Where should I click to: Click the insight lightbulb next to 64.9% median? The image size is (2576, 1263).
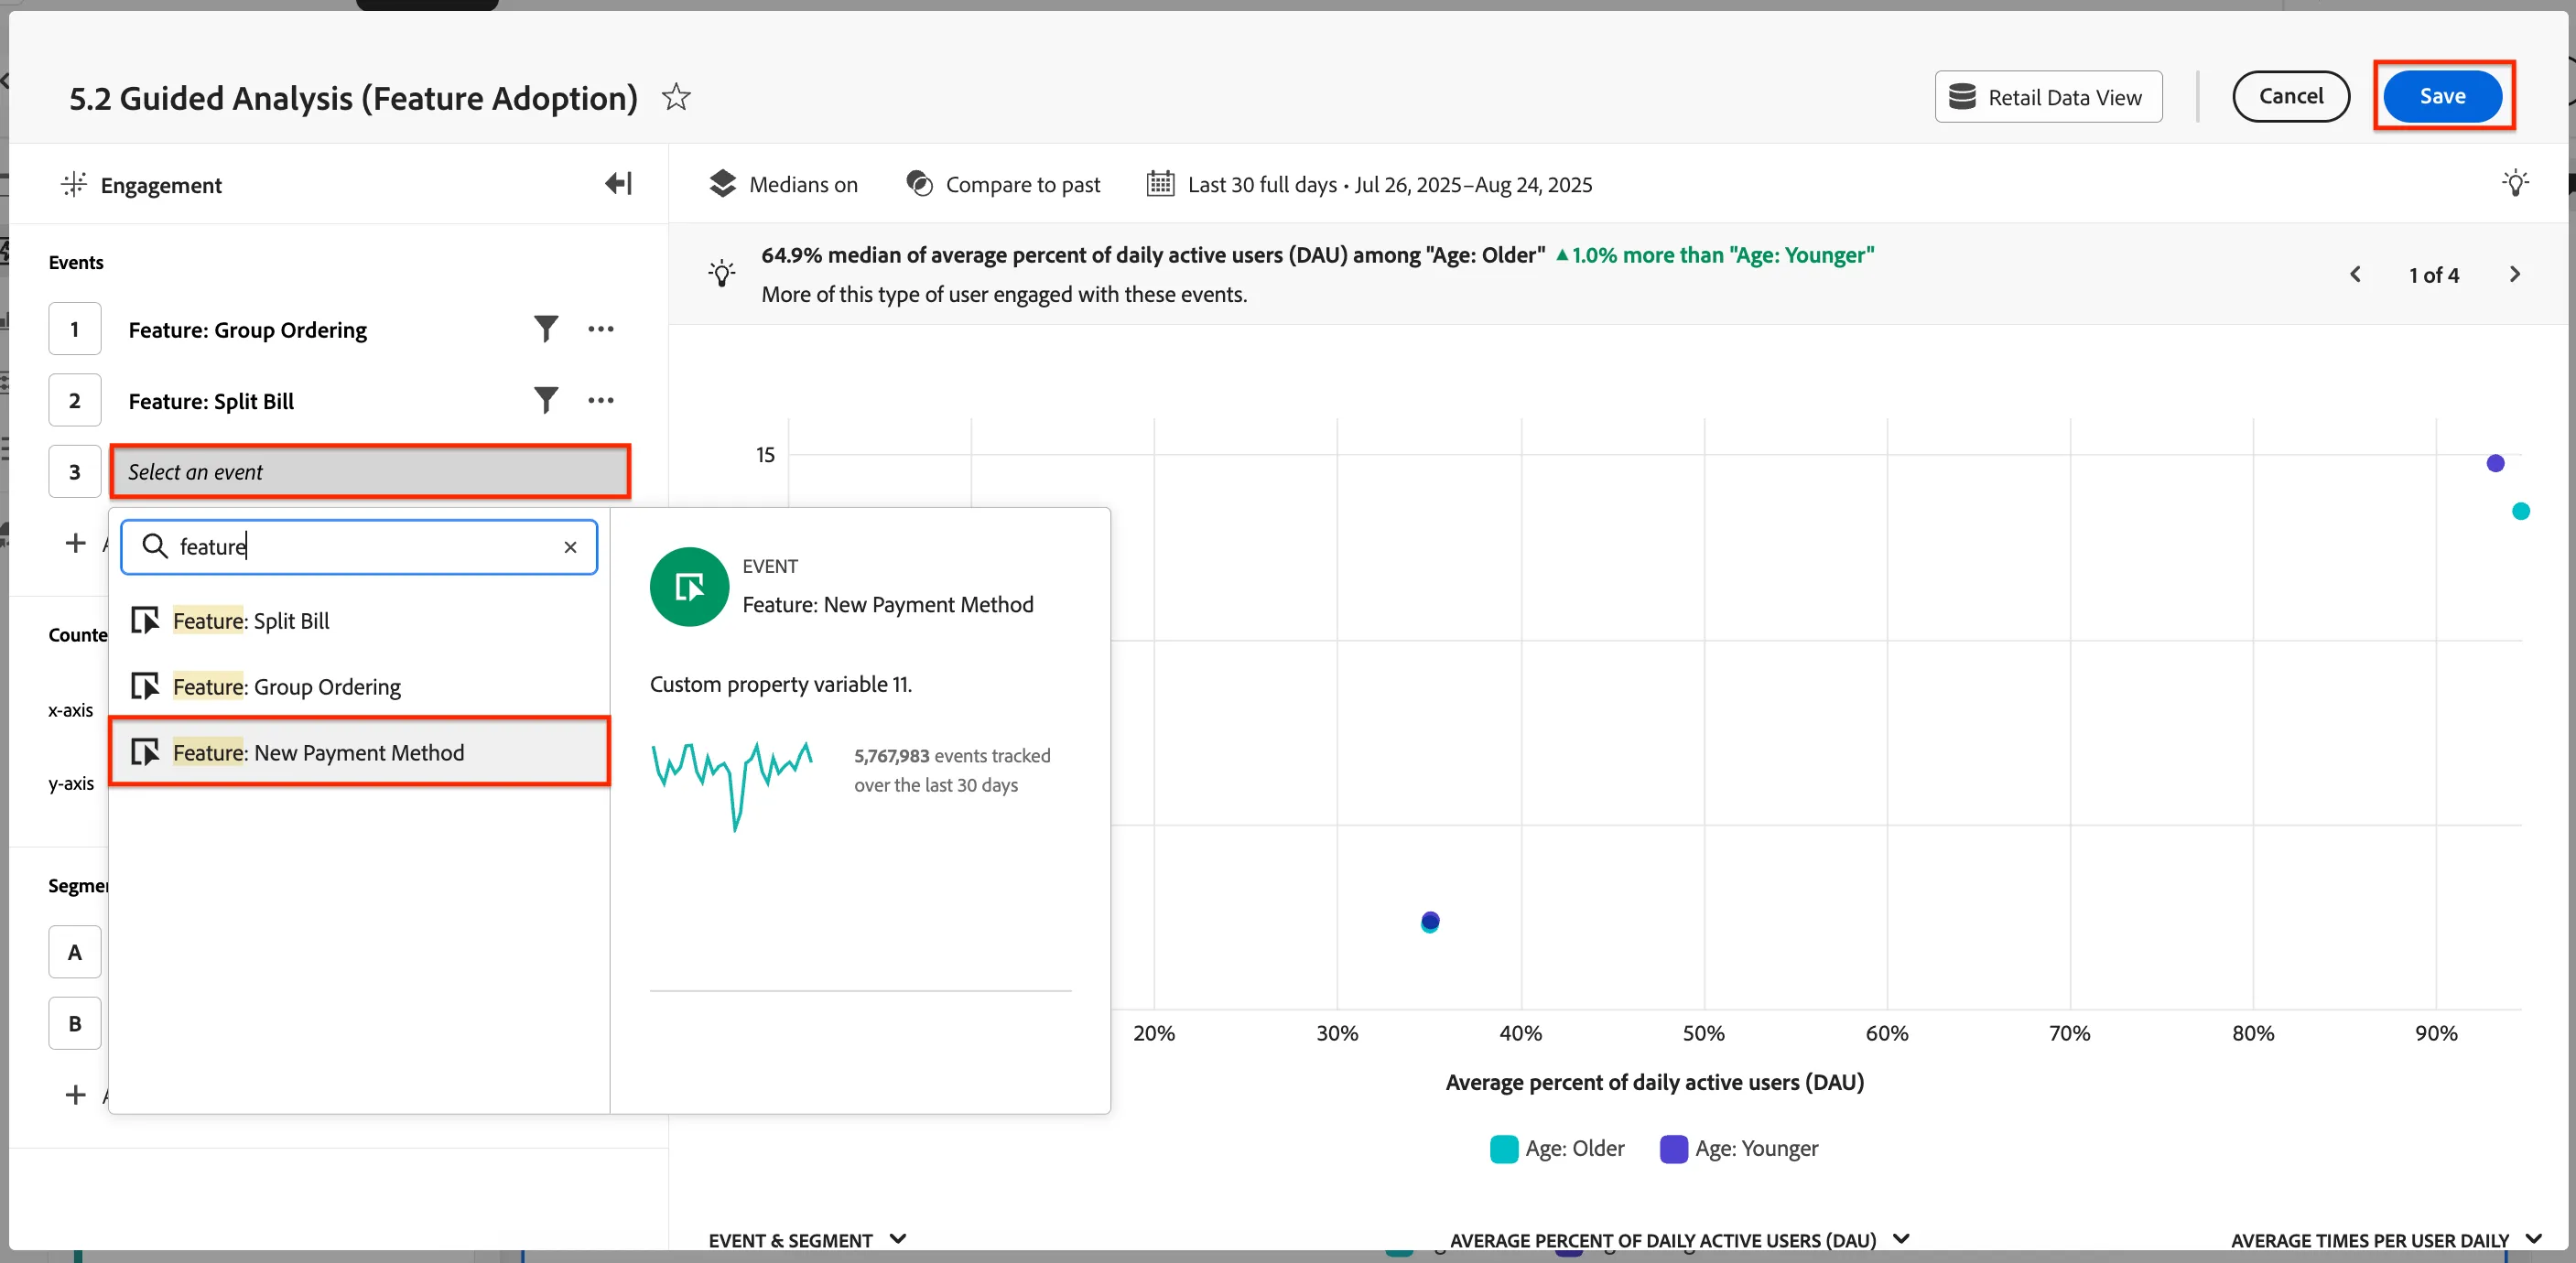tap(721, 273)
